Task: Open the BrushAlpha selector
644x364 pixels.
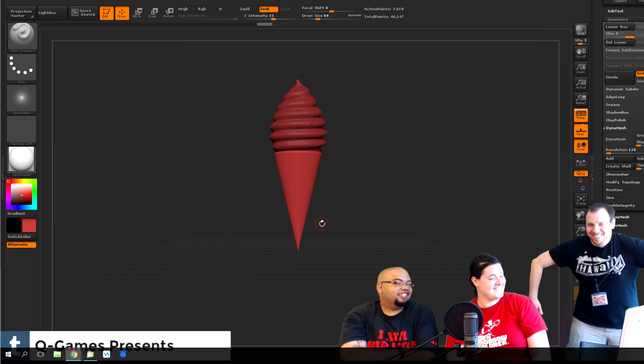Action: [22, 100]
